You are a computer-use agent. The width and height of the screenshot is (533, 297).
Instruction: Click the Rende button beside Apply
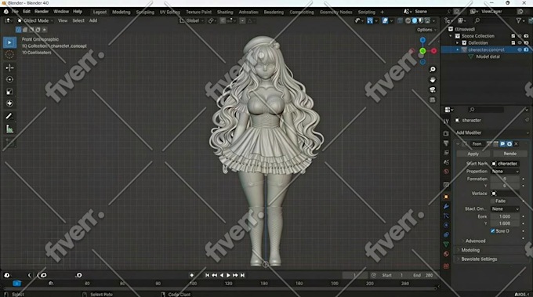click(510, 154)
